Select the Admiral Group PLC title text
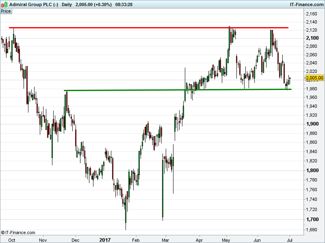Screen dimensions: 325x243 34,4
